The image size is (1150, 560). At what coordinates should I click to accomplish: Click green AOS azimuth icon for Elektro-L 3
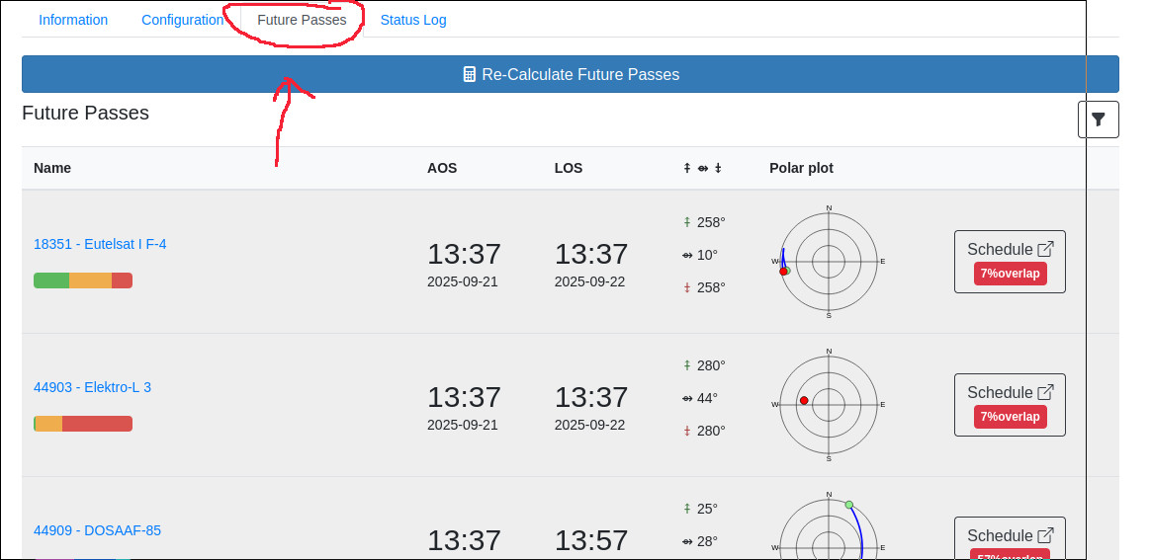(687, 365)
